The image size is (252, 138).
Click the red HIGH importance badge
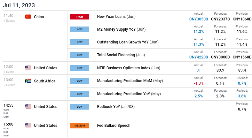point(80,17)
